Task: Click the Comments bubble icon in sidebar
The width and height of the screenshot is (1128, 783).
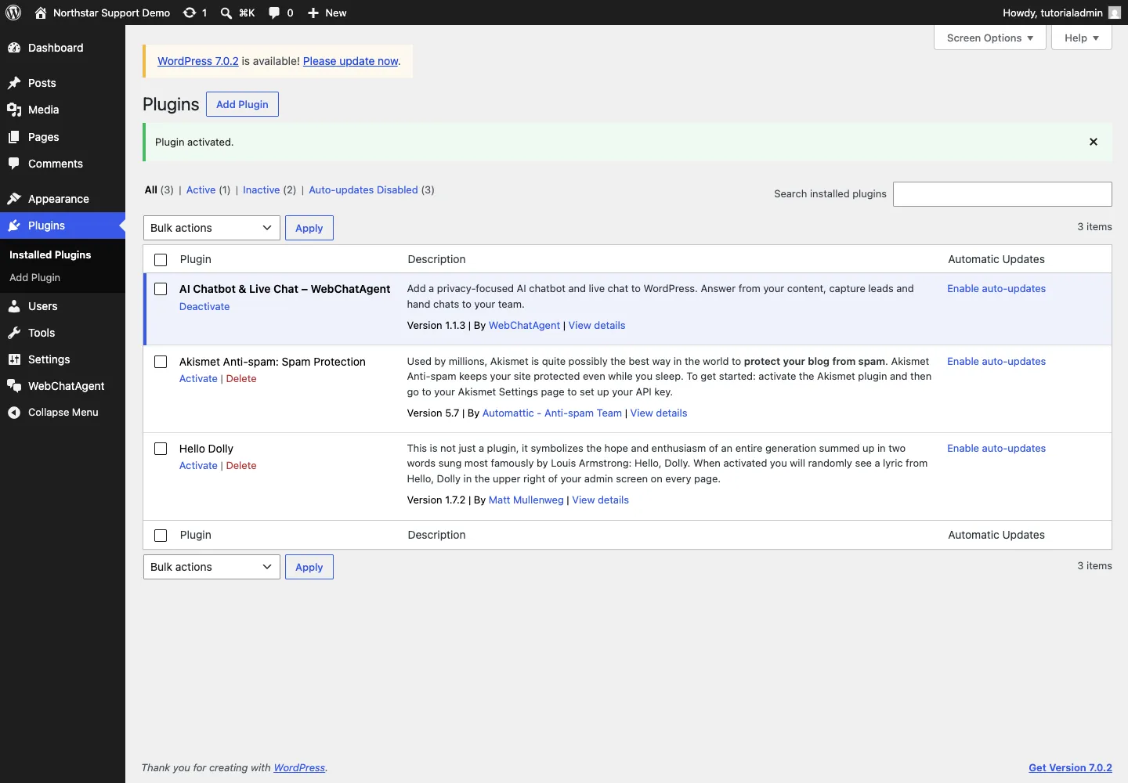Action: coord(14,164)
